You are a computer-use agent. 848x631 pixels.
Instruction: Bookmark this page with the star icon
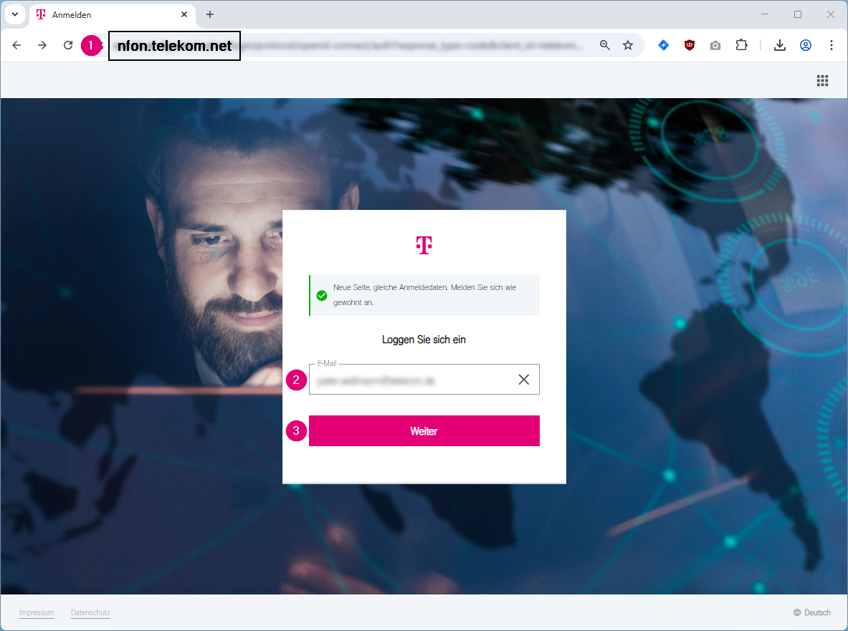pyautogui.click(x=628, y=45)
